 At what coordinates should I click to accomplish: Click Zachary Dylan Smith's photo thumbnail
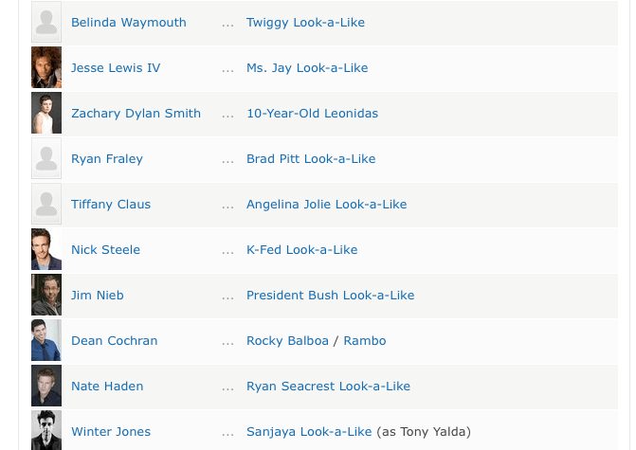pyautogui.click(x=46, y=113)
